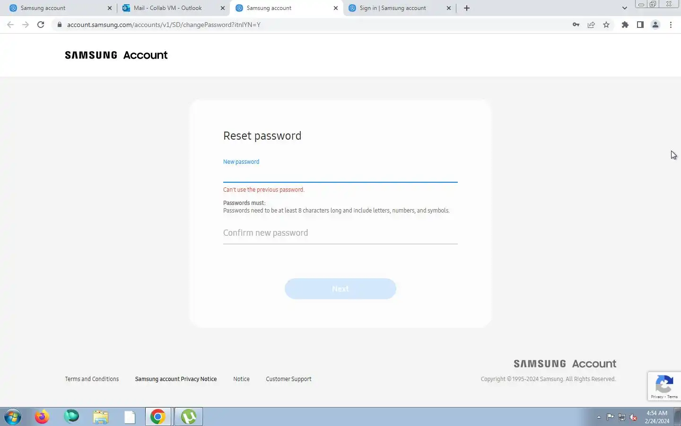Open the Customer Support footer link
This screenshot has height=426, width=681.
[288, 379]
